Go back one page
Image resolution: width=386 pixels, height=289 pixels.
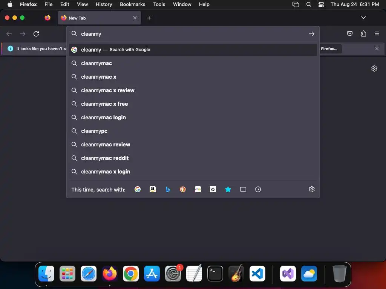point(9,33)
